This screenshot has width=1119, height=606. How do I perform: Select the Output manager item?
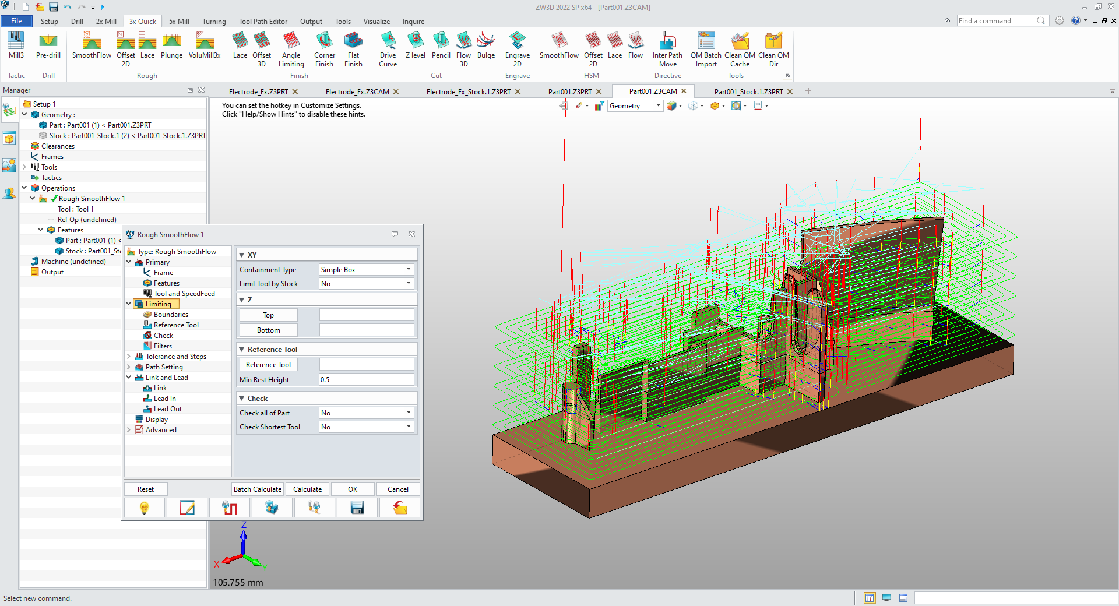[x=52, y=272]
